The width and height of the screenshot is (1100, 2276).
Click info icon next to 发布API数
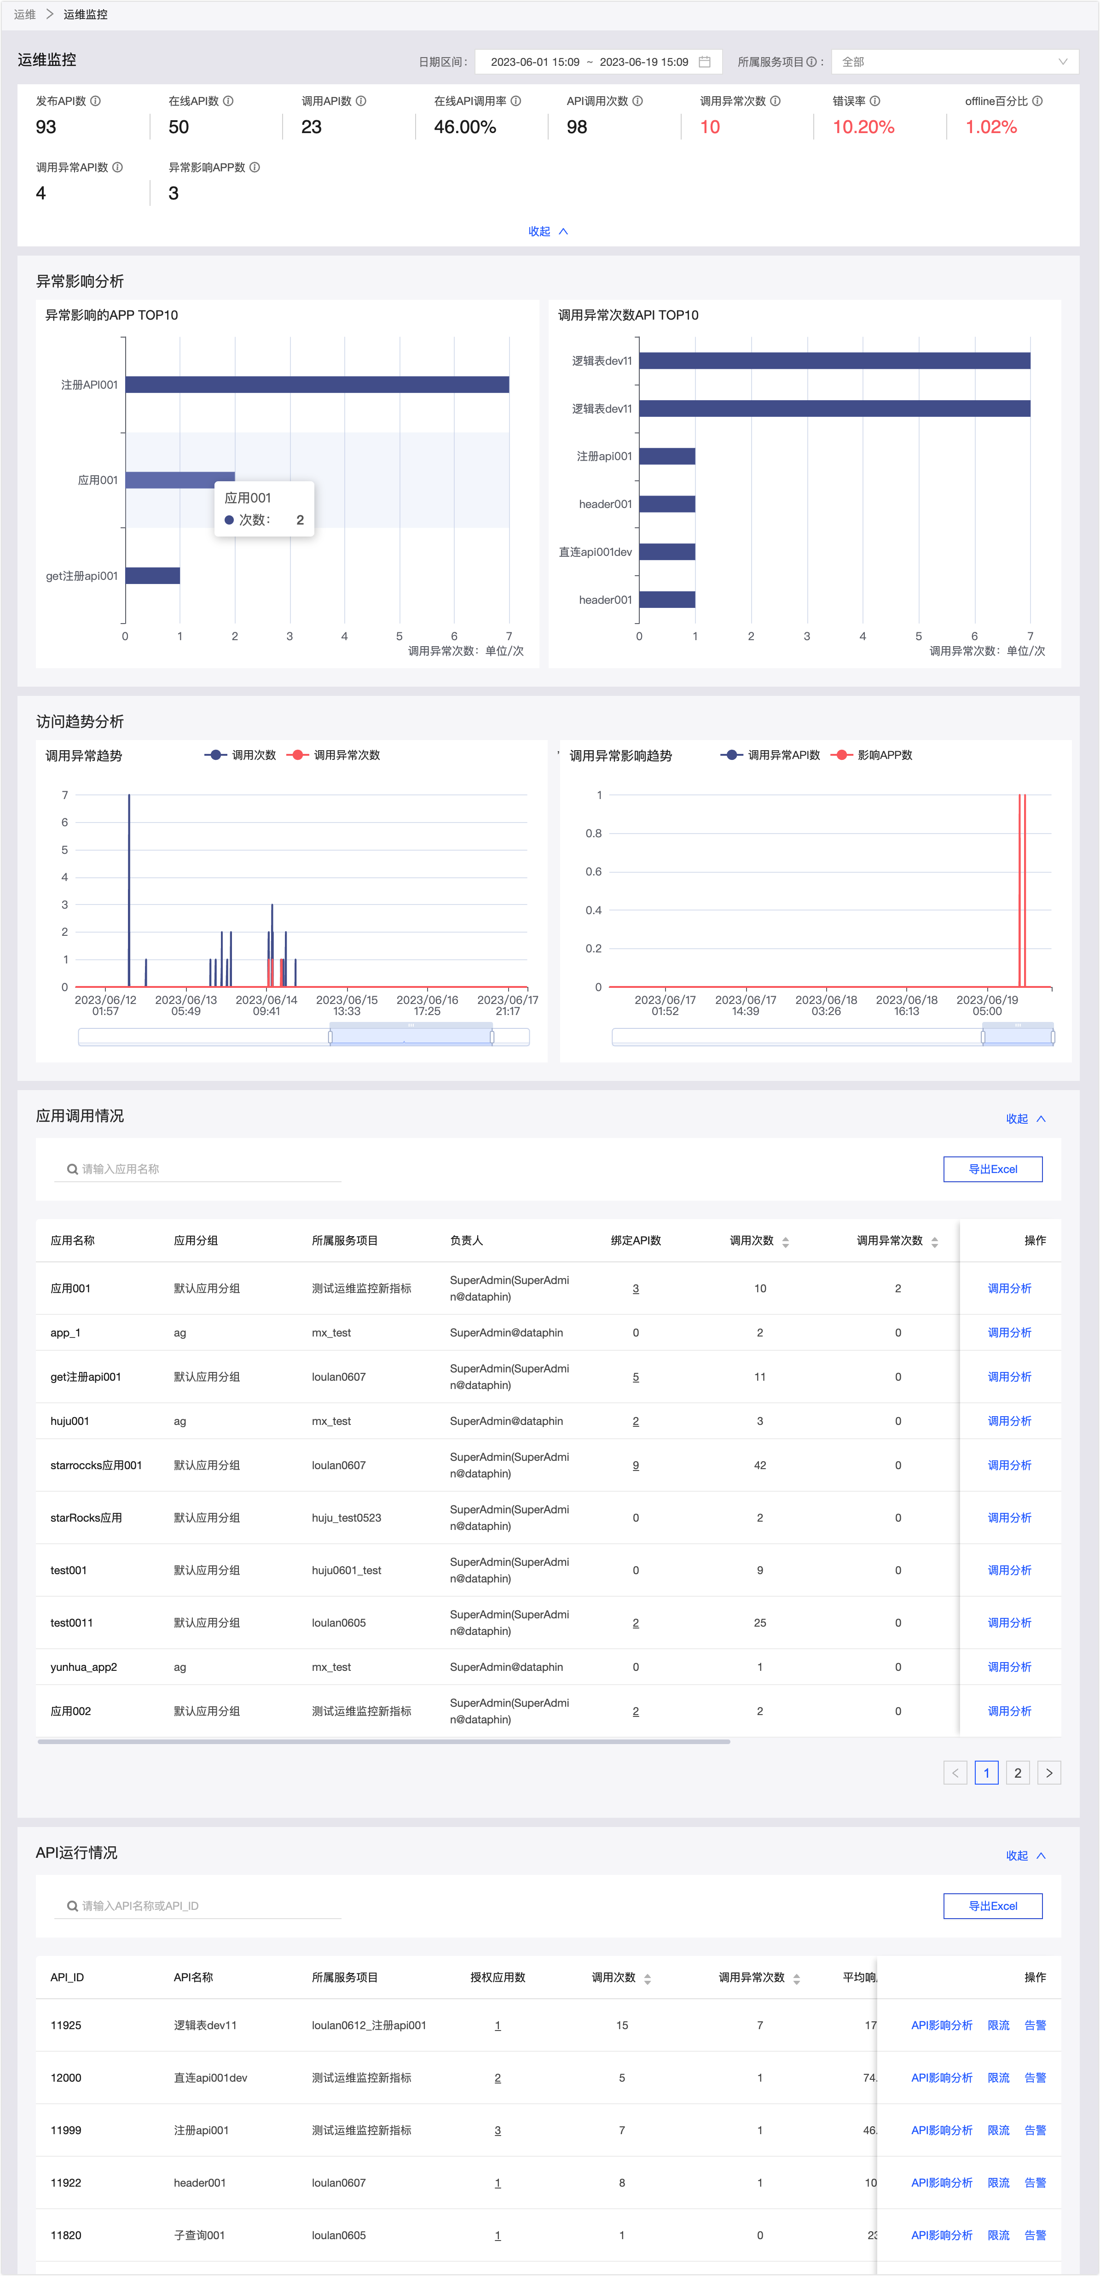(x=95, y=101)
